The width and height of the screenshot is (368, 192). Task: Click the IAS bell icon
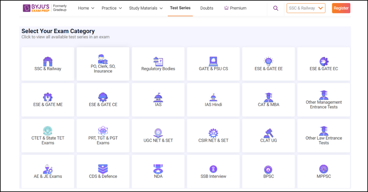point(158,97)
